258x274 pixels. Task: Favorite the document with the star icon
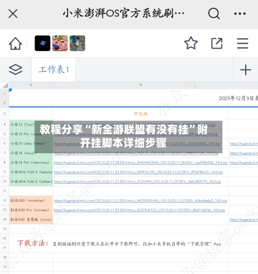click(191, 43)
